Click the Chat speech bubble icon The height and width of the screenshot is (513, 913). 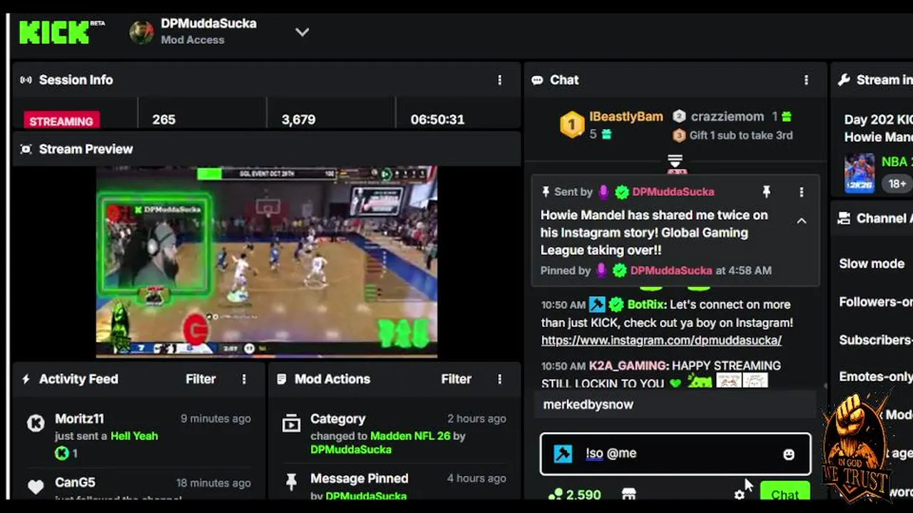(x=537, y=80)
